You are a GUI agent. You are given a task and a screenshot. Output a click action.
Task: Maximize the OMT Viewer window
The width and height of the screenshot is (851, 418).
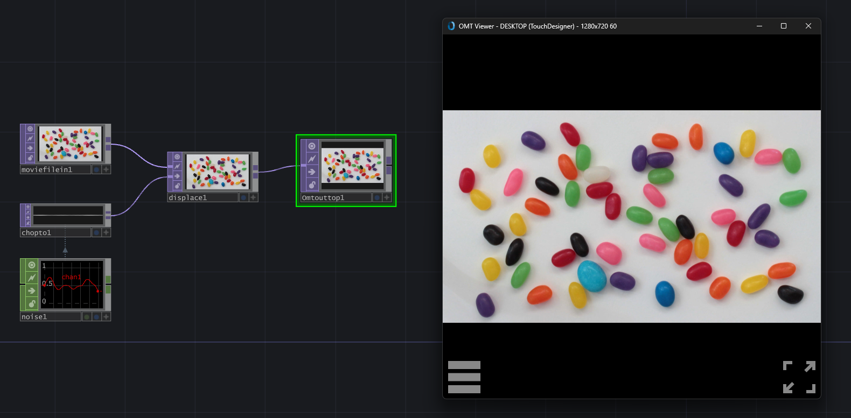pos(784,26)
